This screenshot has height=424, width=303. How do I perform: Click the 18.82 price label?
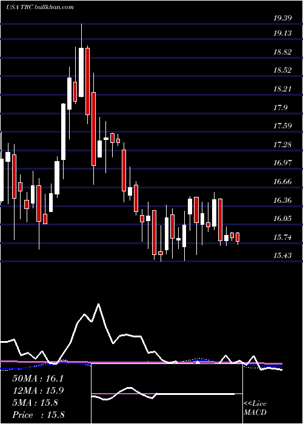coord(282,52)
